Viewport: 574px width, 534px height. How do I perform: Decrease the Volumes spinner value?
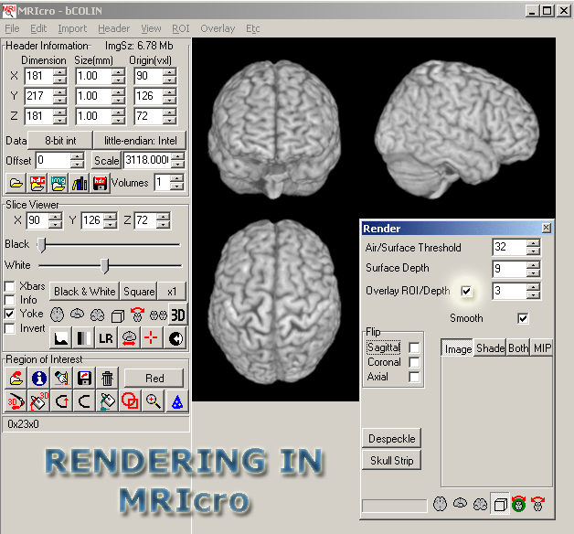177,187
